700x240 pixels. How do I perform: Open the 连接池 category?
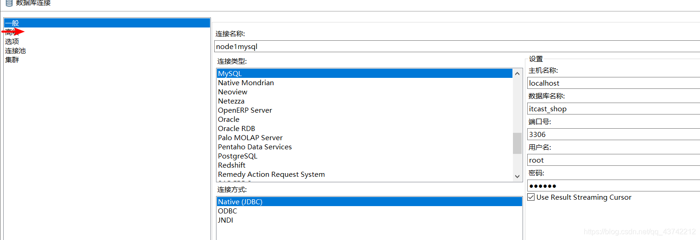(x=16, y=50)
